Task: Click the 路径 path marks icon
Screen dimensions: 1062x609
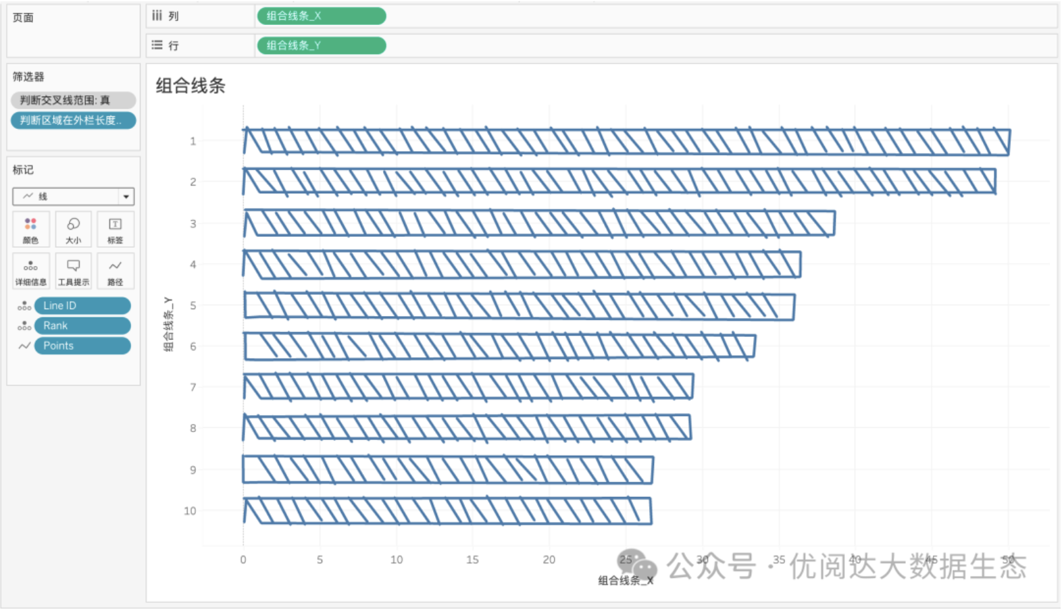Action: tap(115, 271)
